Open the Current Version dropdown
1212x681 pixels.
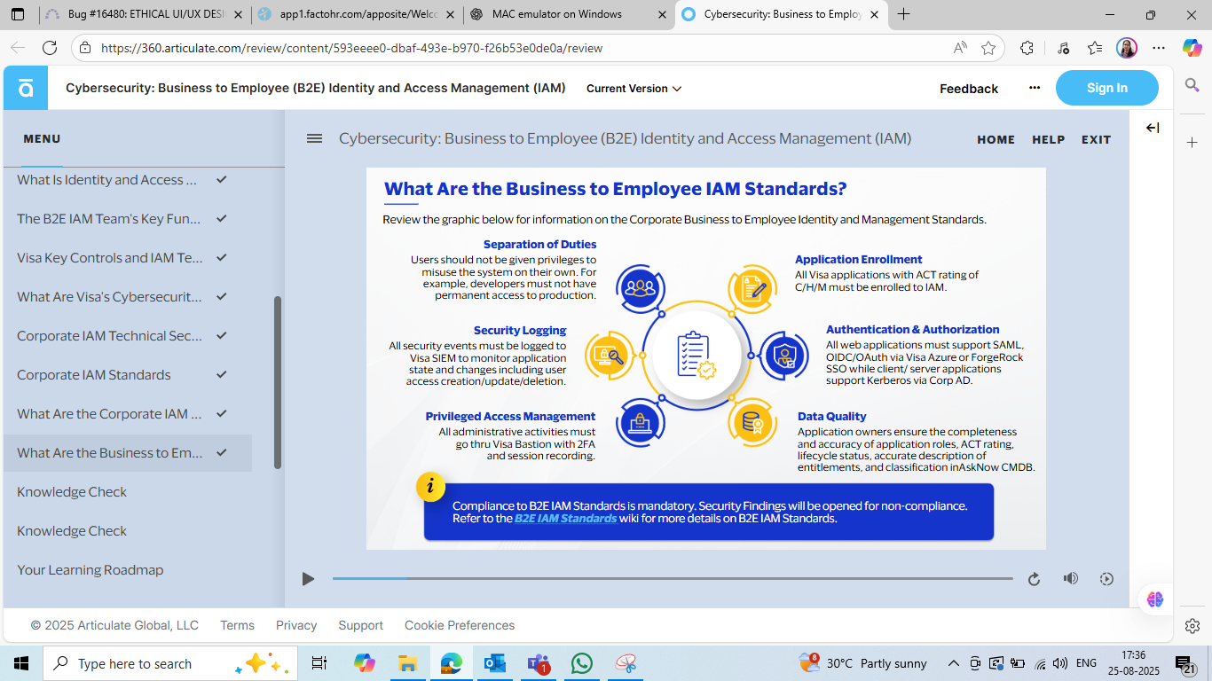(634, 89)
